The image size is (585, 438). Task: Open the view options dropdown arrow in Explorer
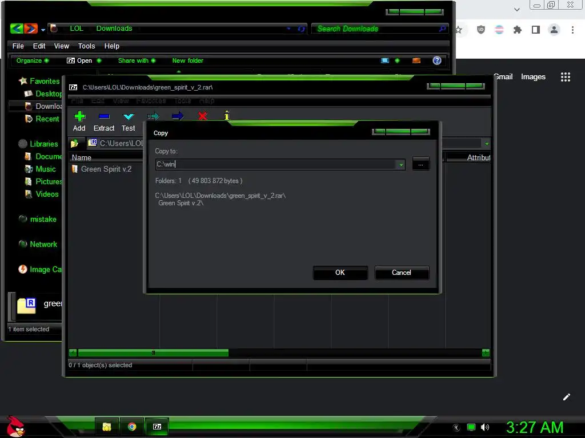tap(397, 60)
